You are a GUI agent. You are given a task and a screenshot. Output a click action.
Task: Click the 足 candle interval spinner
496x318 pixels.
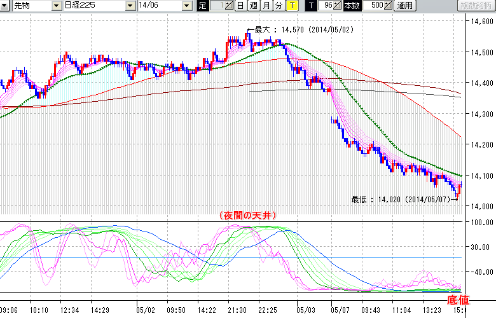[229, 6]
